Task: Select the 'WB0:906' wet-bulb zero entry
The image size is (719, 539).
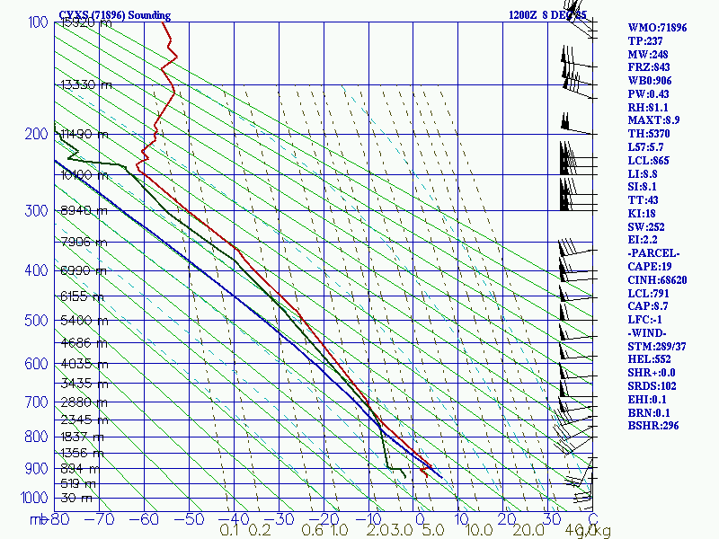Action: (650, 81)
